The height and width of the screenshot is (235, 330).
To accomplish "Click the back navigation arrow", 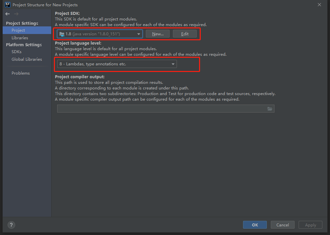I will (8, 14).
